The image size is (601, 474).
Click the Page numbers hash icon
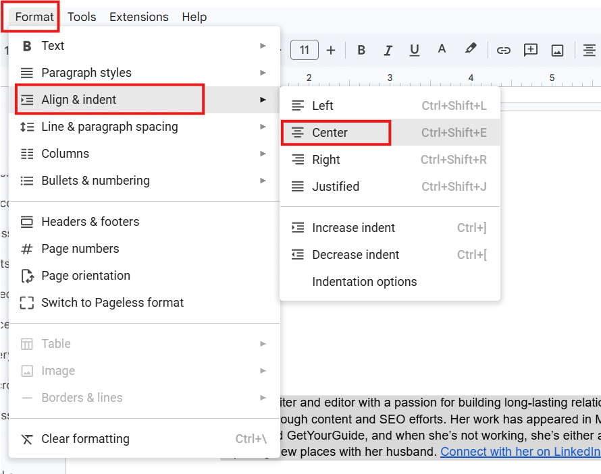point(27,249)
